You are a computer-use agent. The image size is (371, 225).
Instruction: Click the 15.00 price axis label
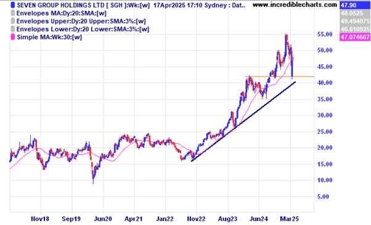coord(325,164)
